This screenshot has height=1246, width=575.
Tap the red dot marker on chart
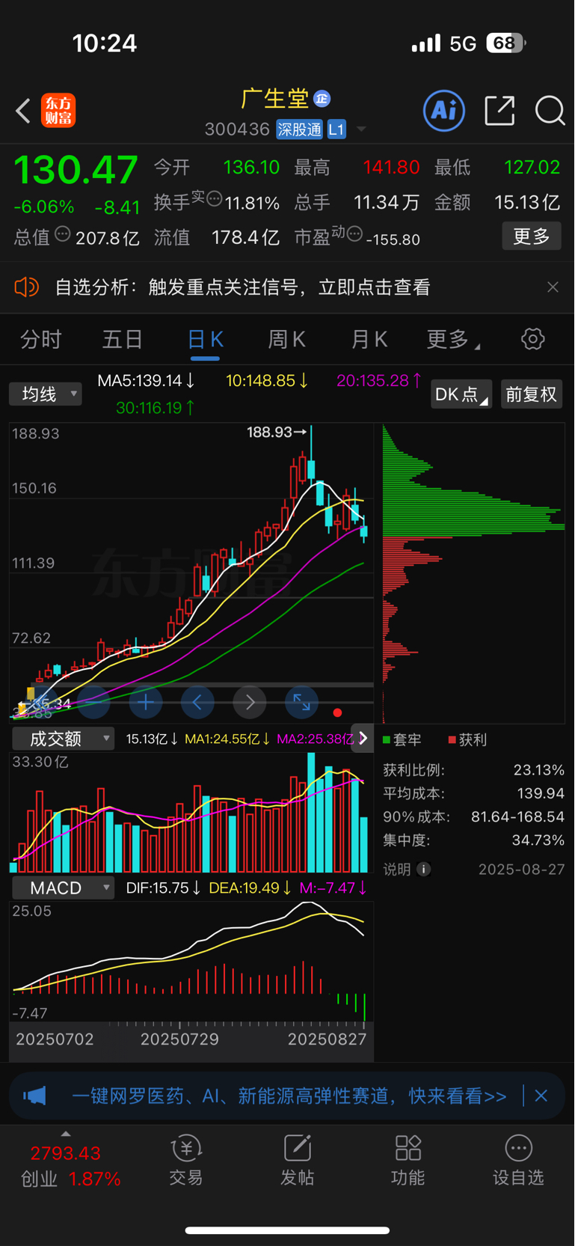(x=337, y=712)
